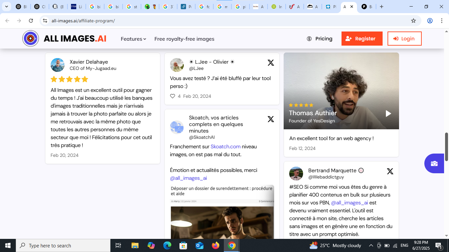
Task: Show hidden system tray icons
Action: (x=371, y=245)
